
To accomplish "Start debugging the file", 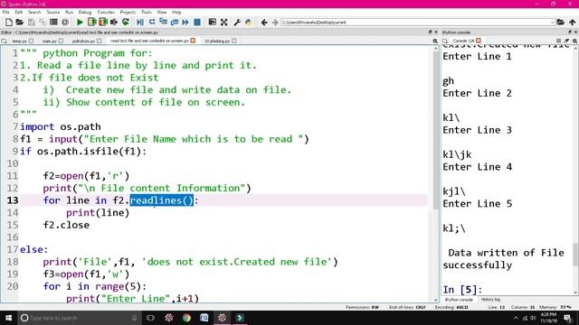I will 140,22.
